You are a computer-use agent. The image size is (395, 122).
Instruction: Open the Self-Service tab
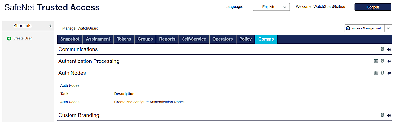(x=194, y=39)
